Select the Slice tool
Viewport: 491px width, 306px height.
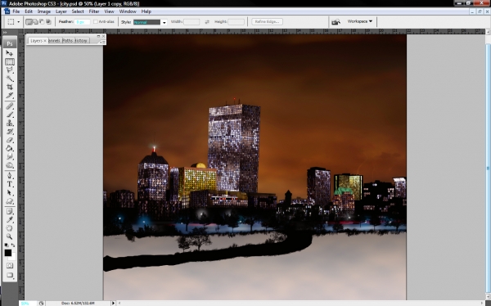9,95
